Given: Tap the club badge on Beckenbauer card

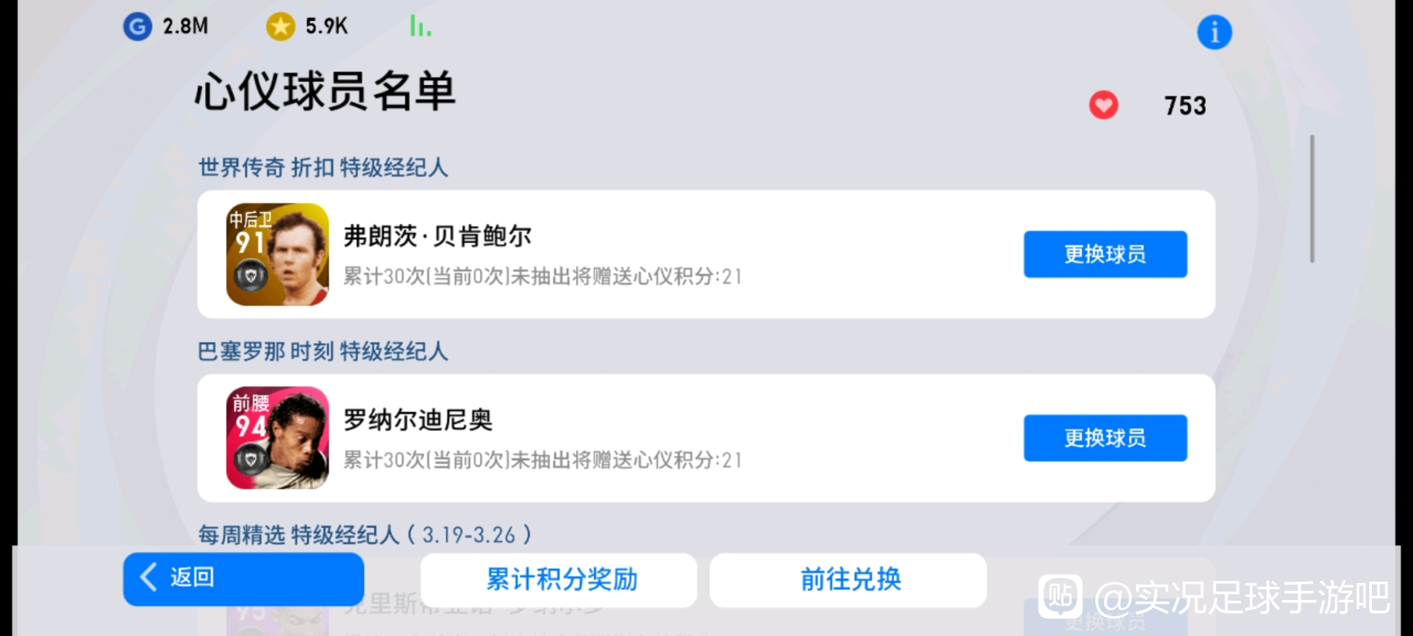Looking at the screenshot, I should point(251,276).
